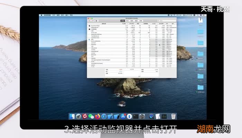Click the quit process stop icon
Viewport: 242px width, 138px height.
(x=89, y=21)
